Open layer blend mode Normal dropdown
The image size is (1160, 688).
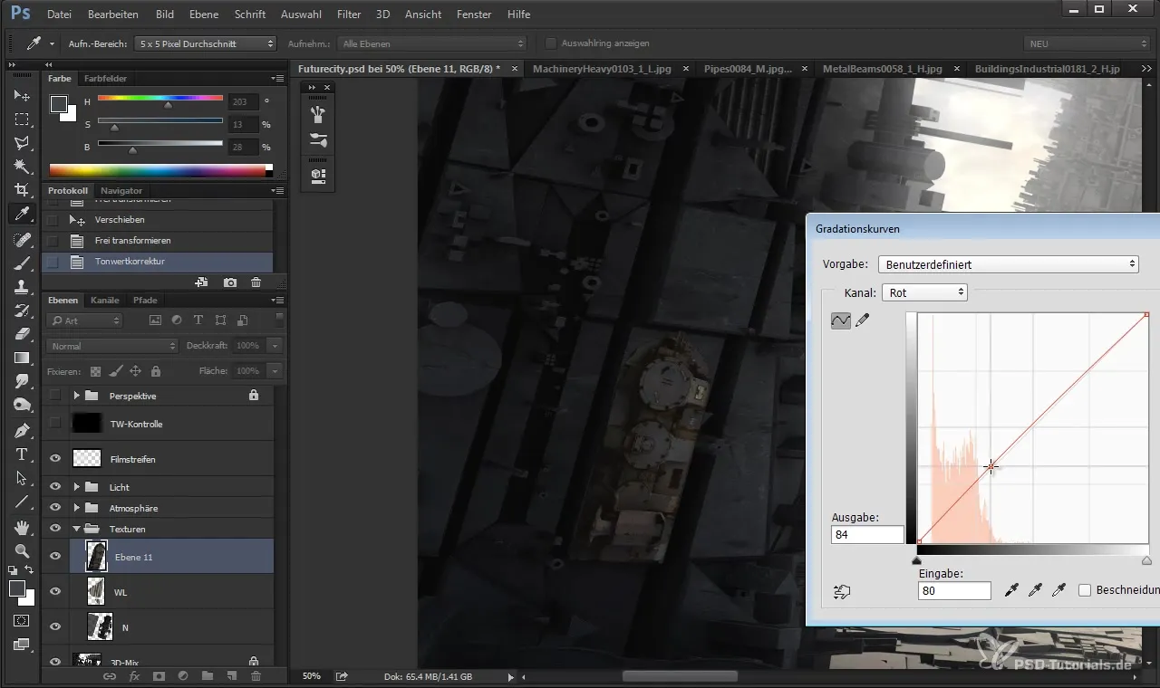(x=112, y=346)
